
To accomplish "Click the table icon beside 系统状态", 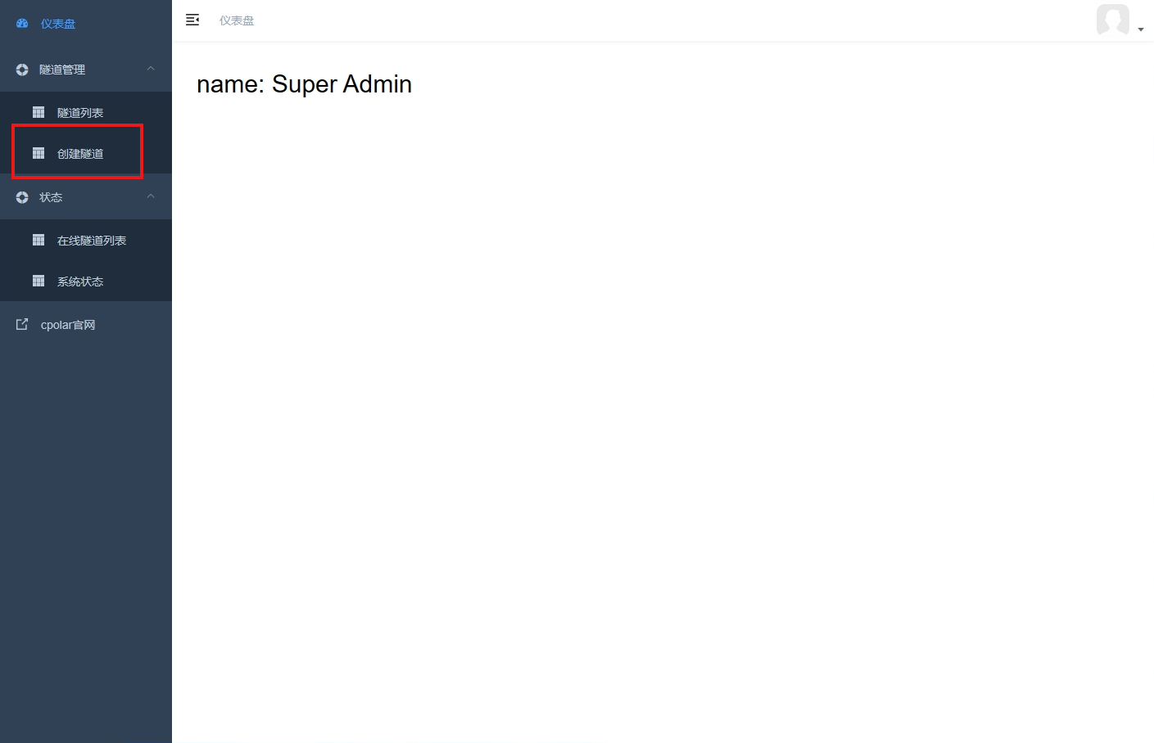I will [x=38, y=281].
